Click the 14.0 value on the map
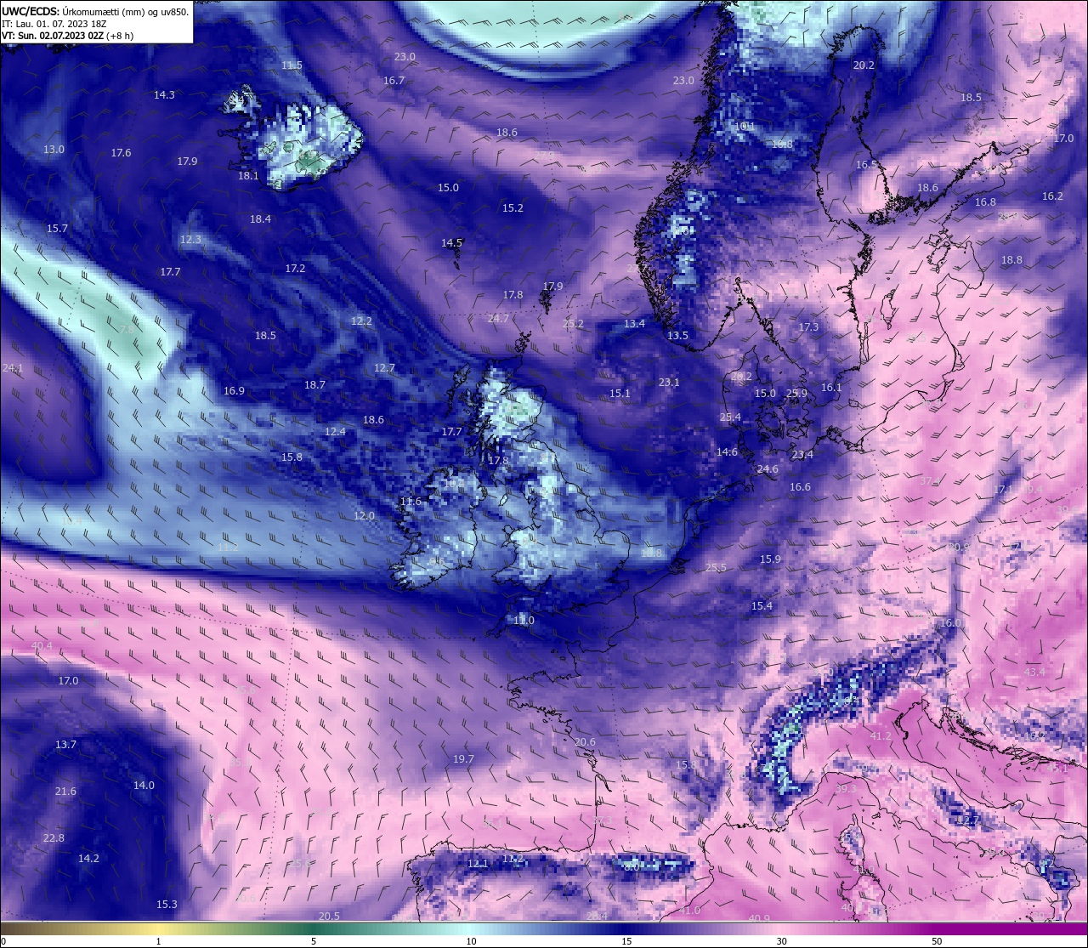This screenshot has height=948, width=1088. point(144,785)
